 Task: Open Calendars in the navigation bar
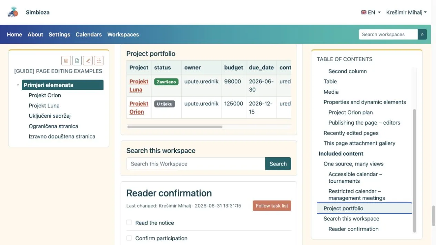pyautogui.click(x=89, y=34)
